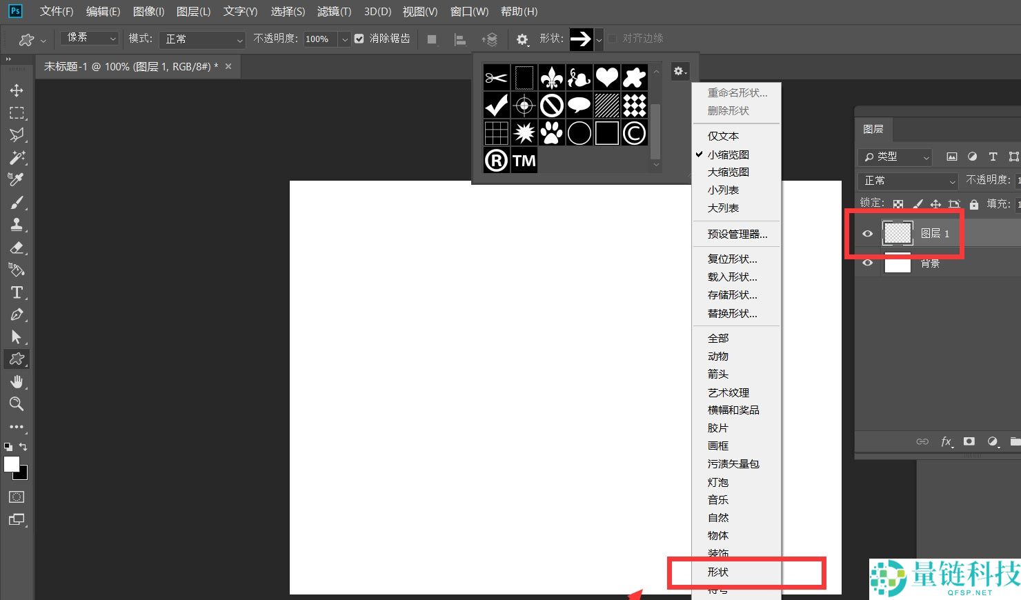Choose 形状 from the shape category list
The width and height of the screenshot is (1021, 600).
tap(718, 572)
